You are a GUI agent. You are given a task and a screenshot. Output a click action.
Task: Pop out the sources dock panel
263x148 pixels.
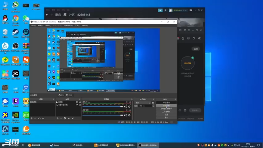coord(80,99)
